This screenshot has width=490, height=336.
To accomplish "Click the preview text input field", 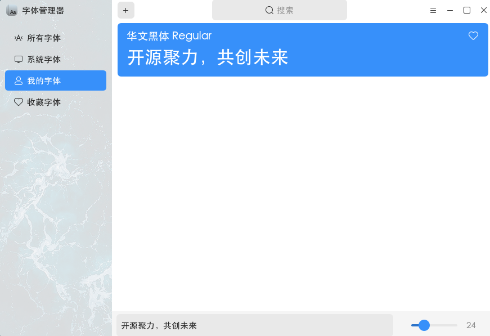I will point(255,325).
